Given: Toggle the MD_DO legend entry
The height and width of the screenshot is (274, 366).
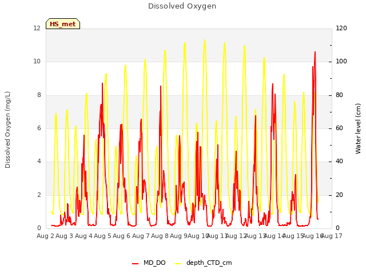Looking at the screenshot, I should point(149,263).
